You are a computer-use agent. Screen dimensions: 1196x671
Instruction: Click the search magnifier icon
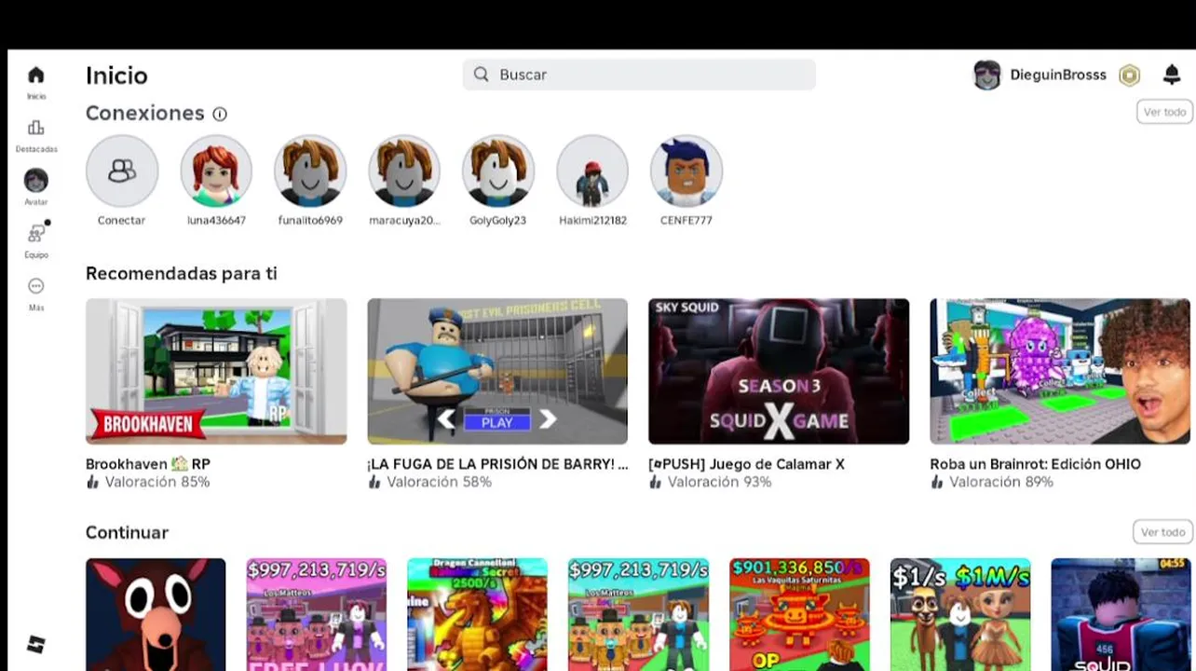(x=481, y=75)
